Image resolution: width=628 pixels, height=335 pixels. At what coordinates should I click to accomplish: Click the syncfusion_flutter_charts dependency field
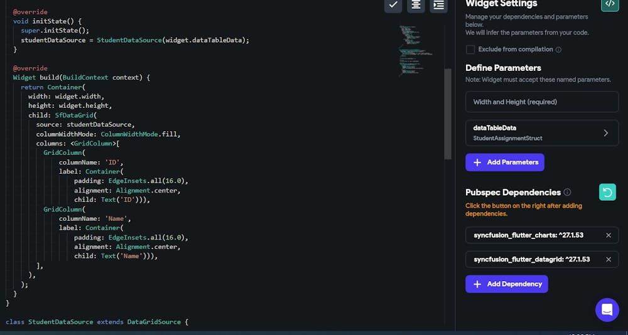542,235
